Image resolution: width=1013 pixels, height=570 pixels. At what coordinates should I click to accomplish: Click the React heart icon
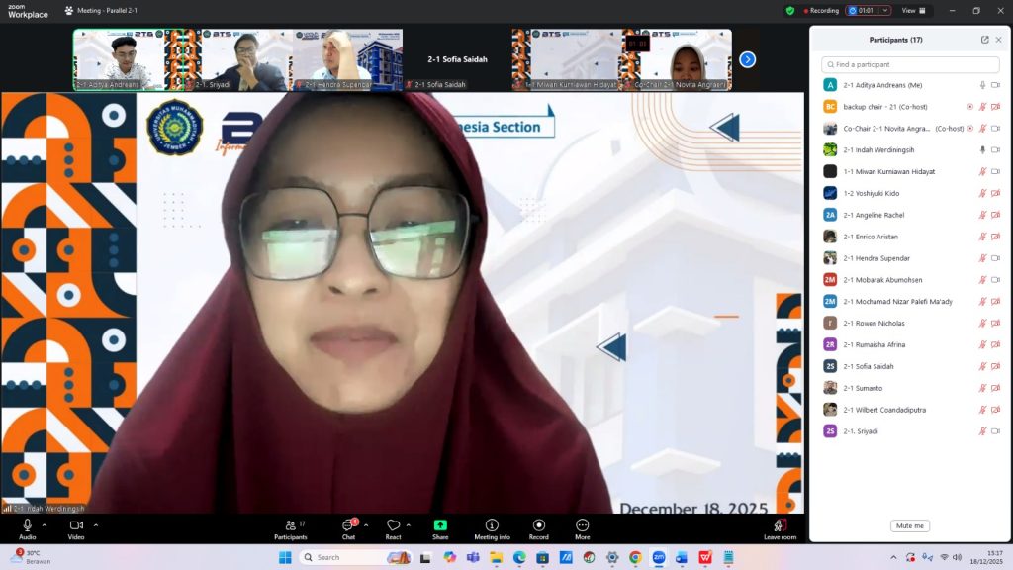[393, 525]
